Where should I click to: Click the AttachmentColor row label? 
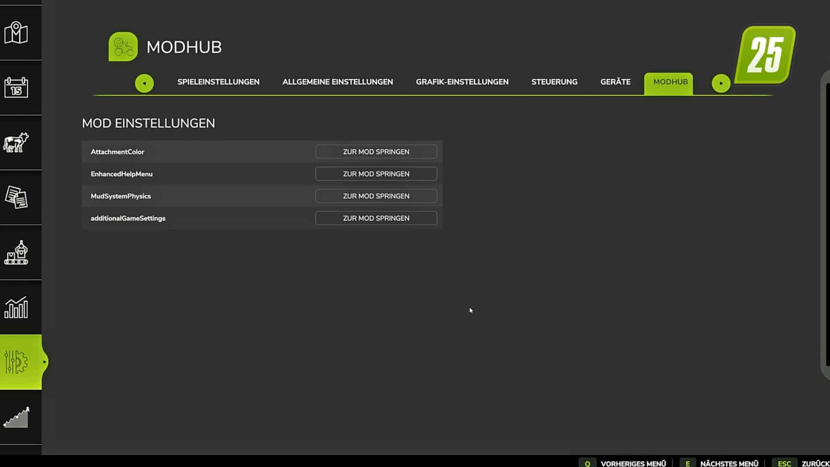[117, 152]
